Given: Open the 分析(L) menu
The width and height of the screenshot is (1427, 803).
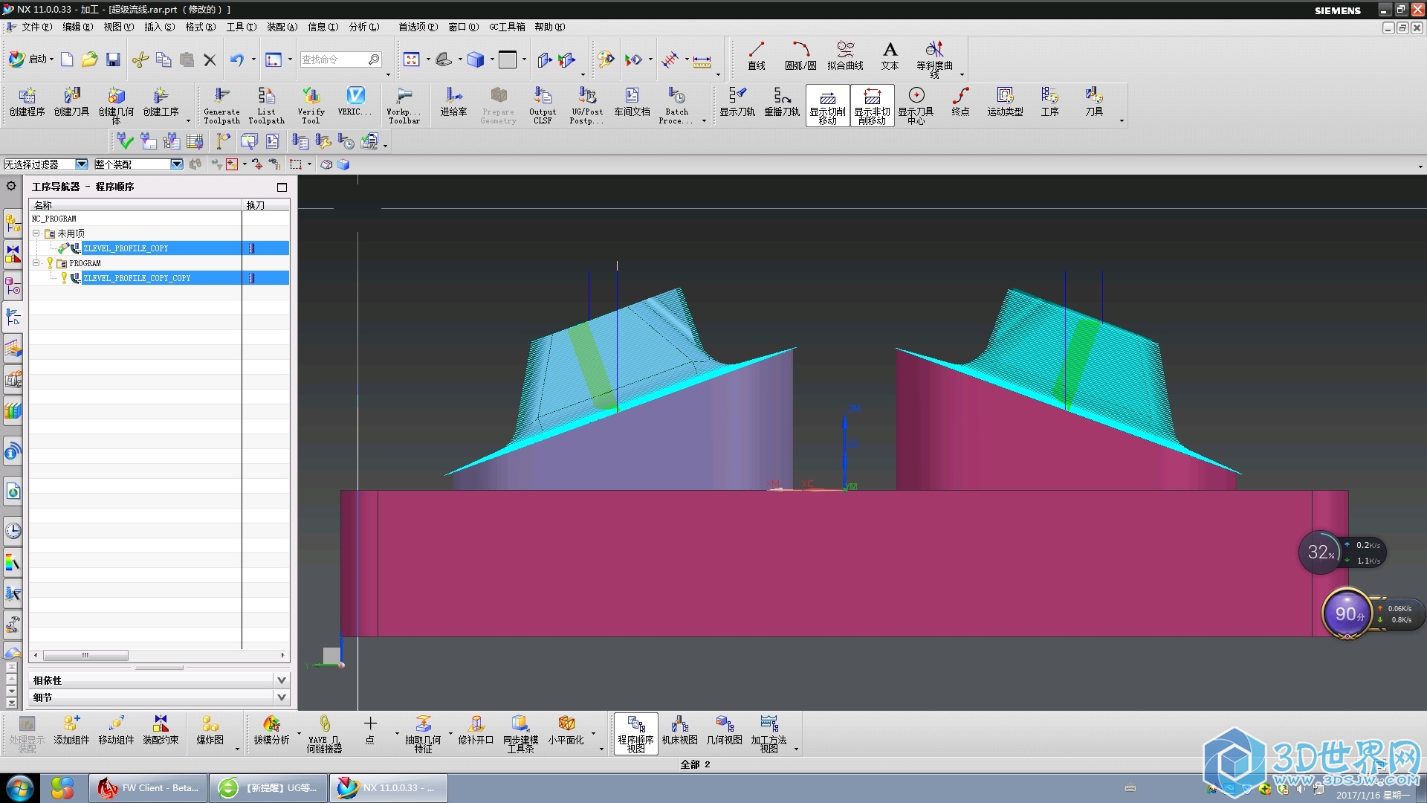Looking at the screenshot, I should [x=364, y=27].
